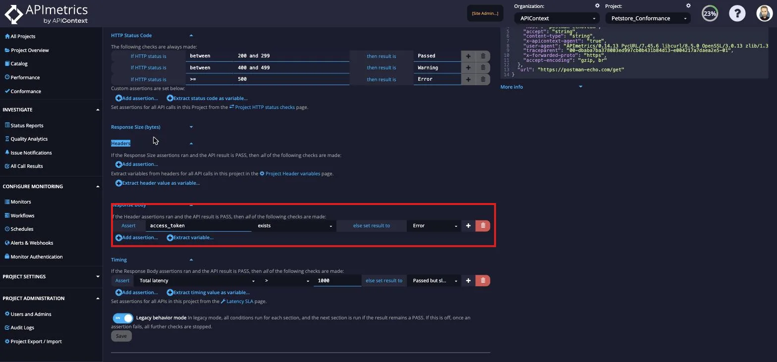Open Alerts & Webhooks page
This screenshot has width=777, height=362.
(29, 243)
